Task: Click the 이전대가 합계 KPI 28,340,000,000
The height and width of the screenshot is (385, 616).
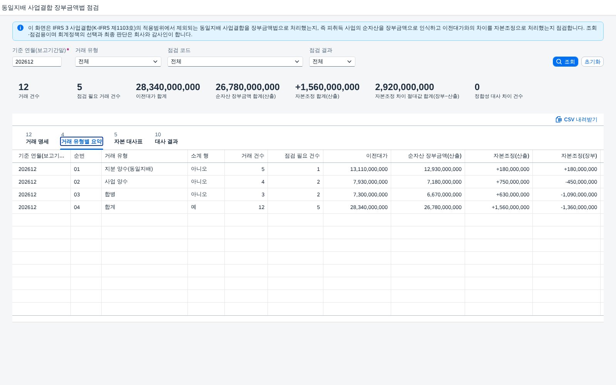Action: (x=168, y=87)
